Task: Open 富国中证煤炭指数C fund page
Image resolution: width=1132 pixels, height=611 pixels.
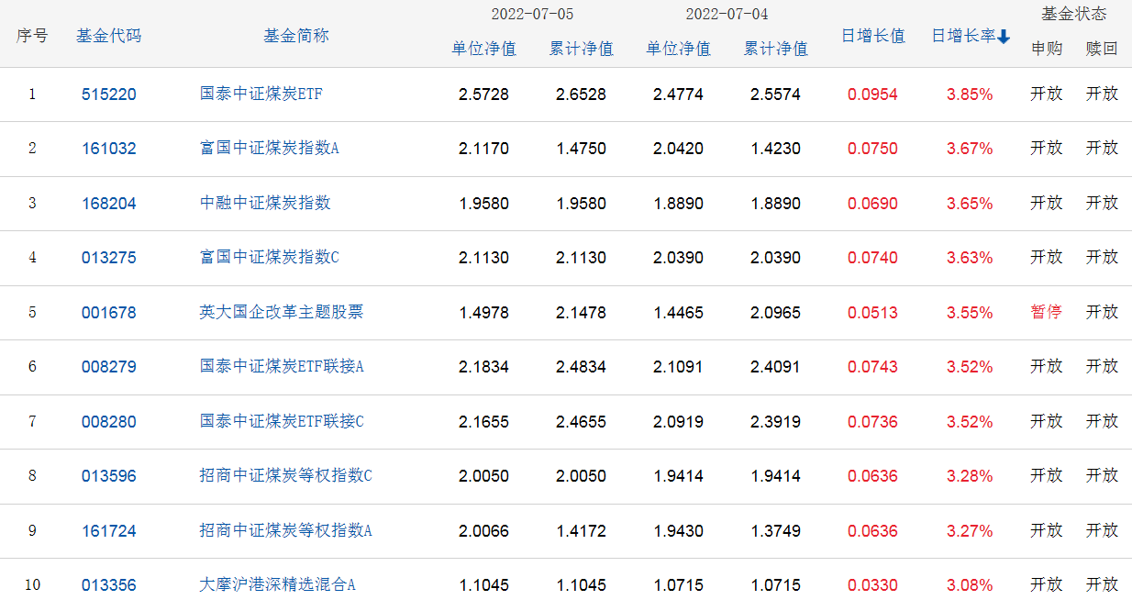Action: 270,258
